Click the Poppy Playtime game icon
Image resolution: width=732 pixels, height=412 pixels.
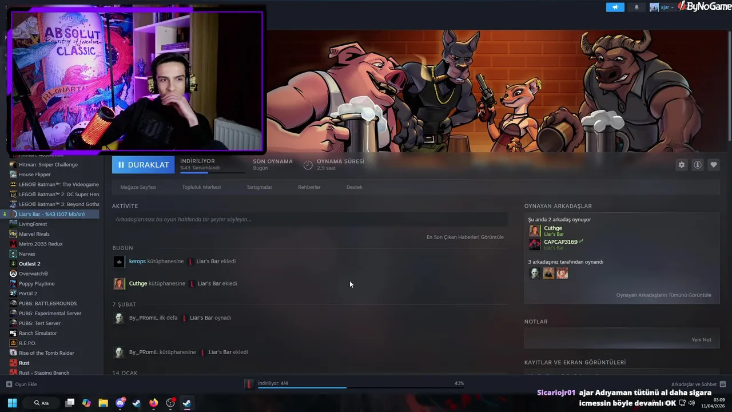[13, 284]
